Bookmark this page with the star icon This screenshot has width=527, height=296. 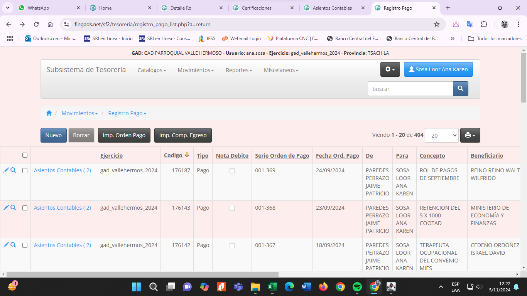click(437, 24)
